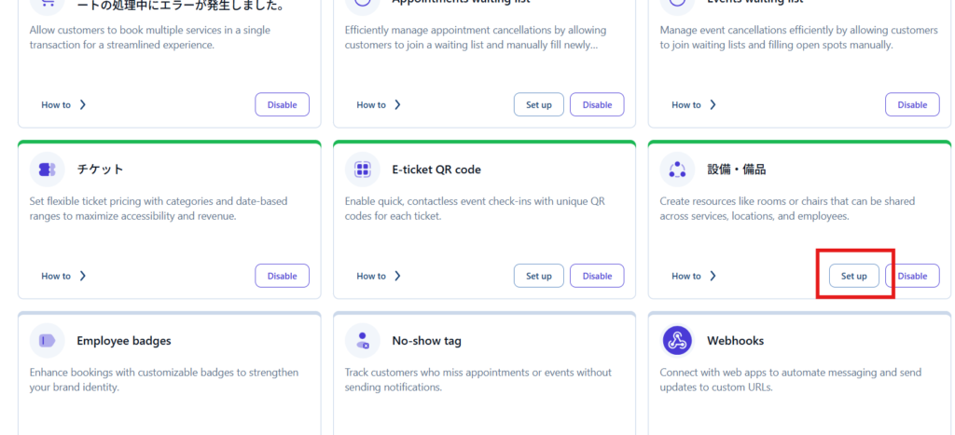Open How to for 設備・備品
The image size is (955, 435).
(694, 276)
